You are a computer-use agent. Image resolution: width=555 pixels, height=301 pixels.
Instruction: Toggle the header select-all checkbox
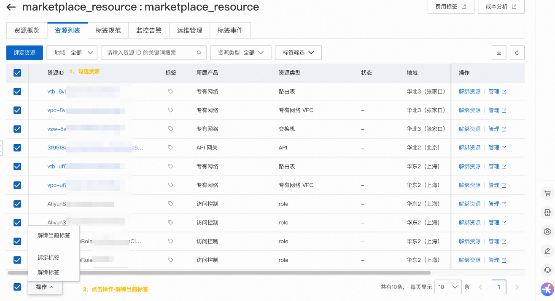(17, 73)
